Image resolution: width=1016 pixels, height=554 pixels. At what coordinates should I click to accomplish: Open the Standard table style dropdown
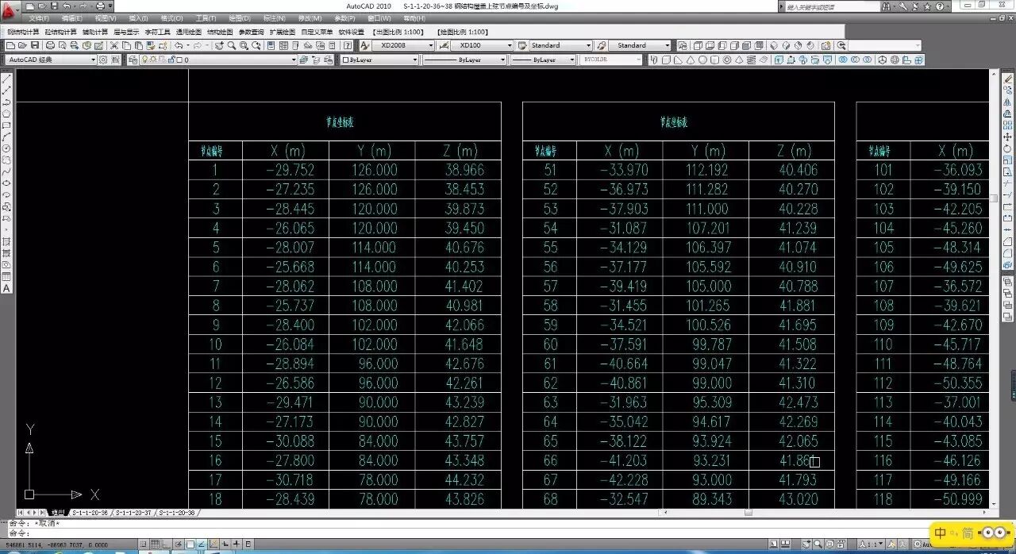[x=589, y=45]
